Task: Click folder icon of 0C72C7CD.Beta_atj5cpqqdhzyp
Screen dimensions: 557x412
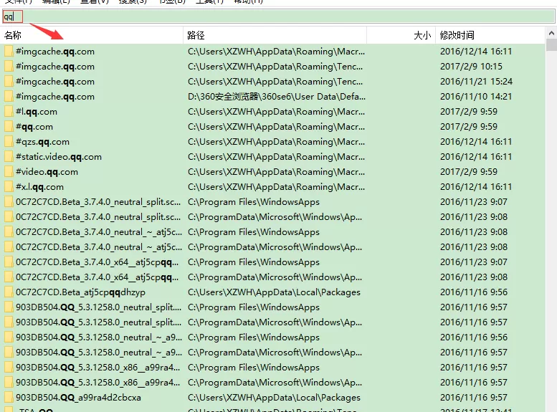Action: [9, 292]
